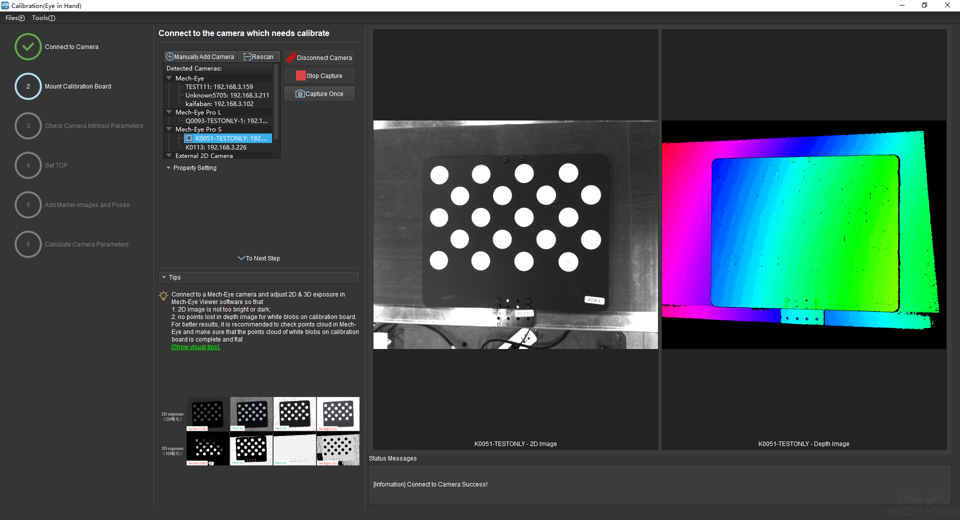Click the step 4 Set TCP circle
960x520 pixels.
tap(28, 165)
